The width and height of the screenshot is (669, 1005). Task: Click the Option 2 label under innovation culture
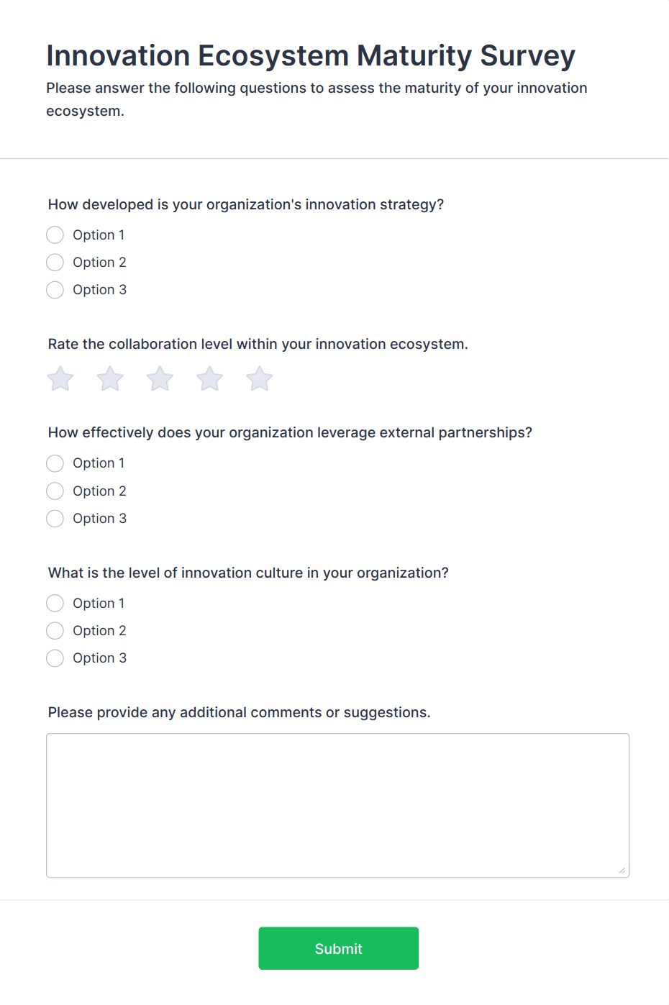[99, 631]
